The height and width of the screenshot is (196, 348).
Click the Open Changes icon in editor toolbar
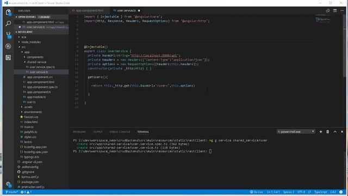327,10
